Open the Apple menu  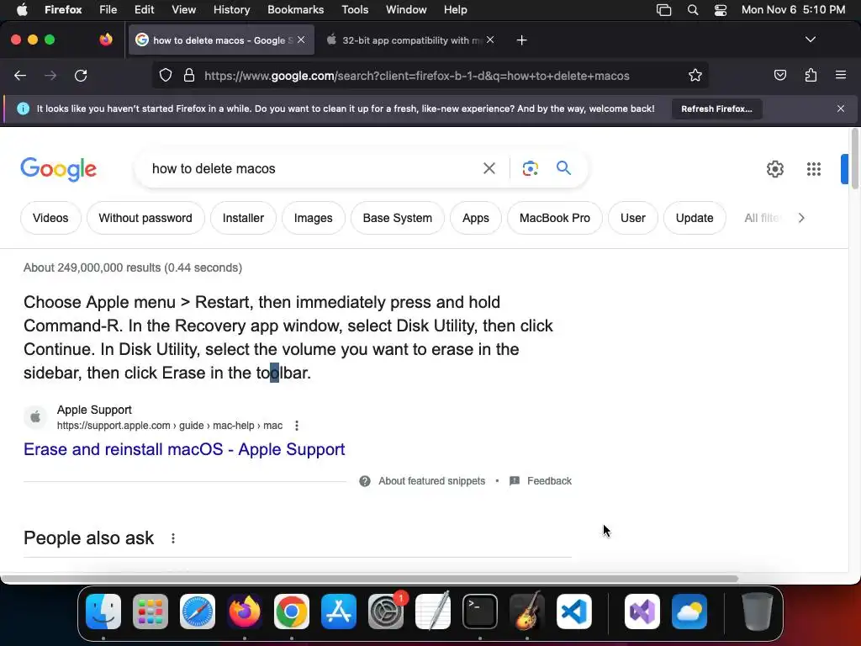(22, 9)
